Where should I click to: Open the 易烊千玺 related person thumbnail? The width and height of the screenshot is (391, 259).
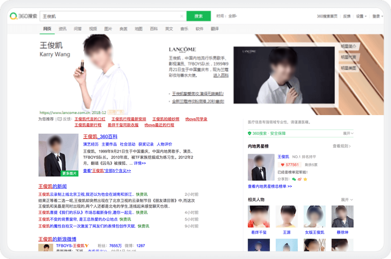click(x=259, y=216)
